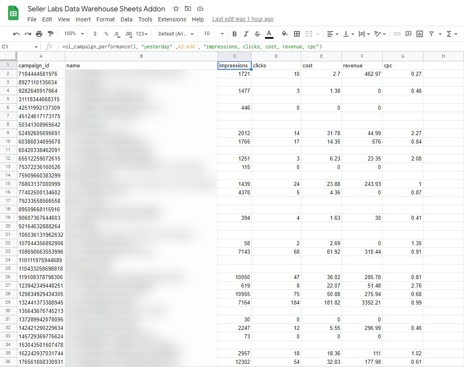Toggle bold formatting
Viewport: 464px width, 367px height.
[x=234, y=34]
